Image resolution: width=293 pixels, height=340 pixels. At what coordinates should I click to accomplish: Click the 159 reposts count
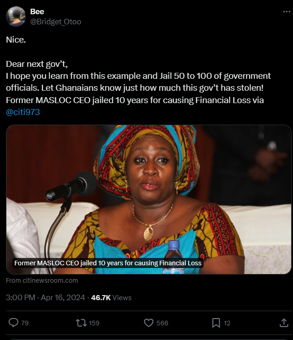[94, 323]
